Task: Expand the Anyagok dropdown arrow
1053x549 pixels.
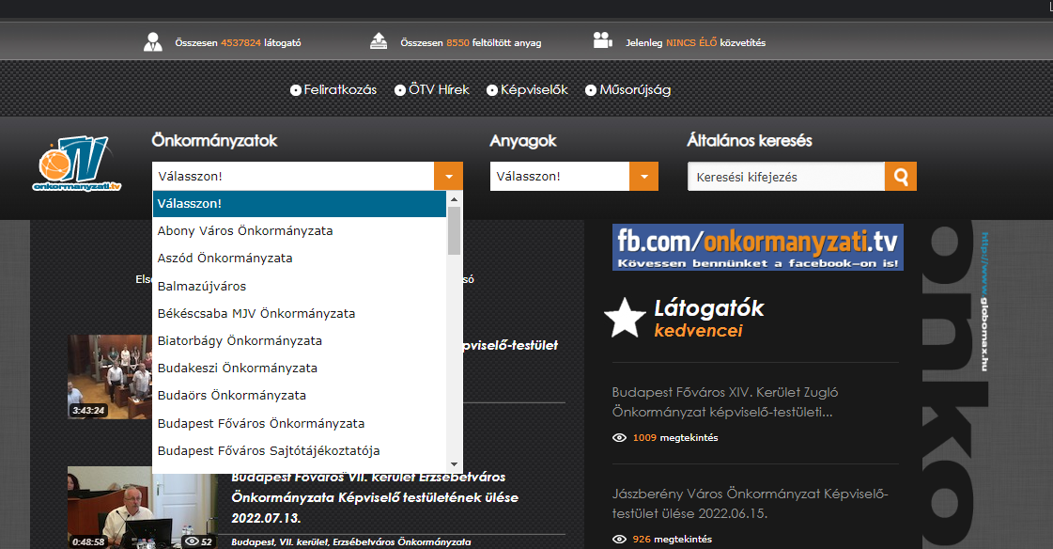Action: click(x=644, y=177)
